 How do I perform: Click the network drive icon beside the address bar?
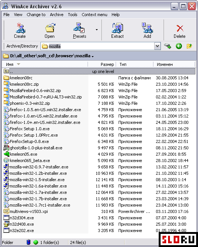pos(167,46)
